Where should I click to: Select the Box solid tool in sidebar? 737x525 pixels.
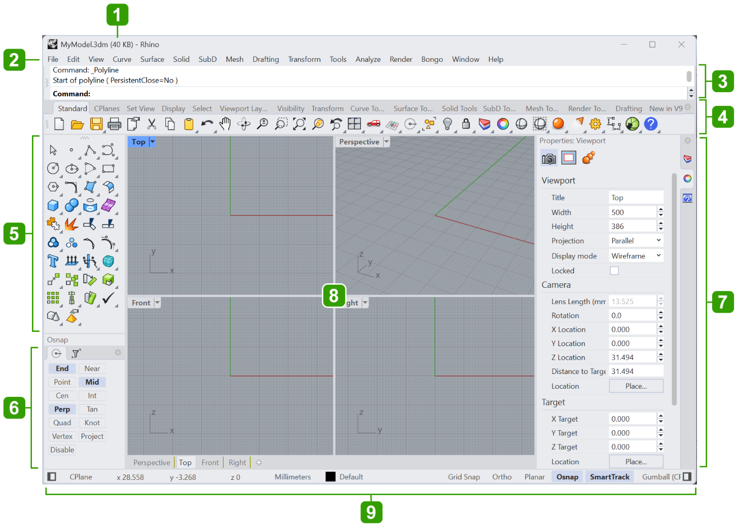pos(53,205)
